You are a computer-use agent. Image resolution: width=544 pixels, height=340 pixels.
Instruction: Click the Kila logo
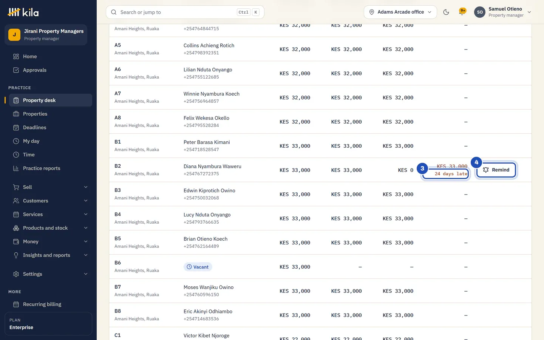(x=23, y=12)
